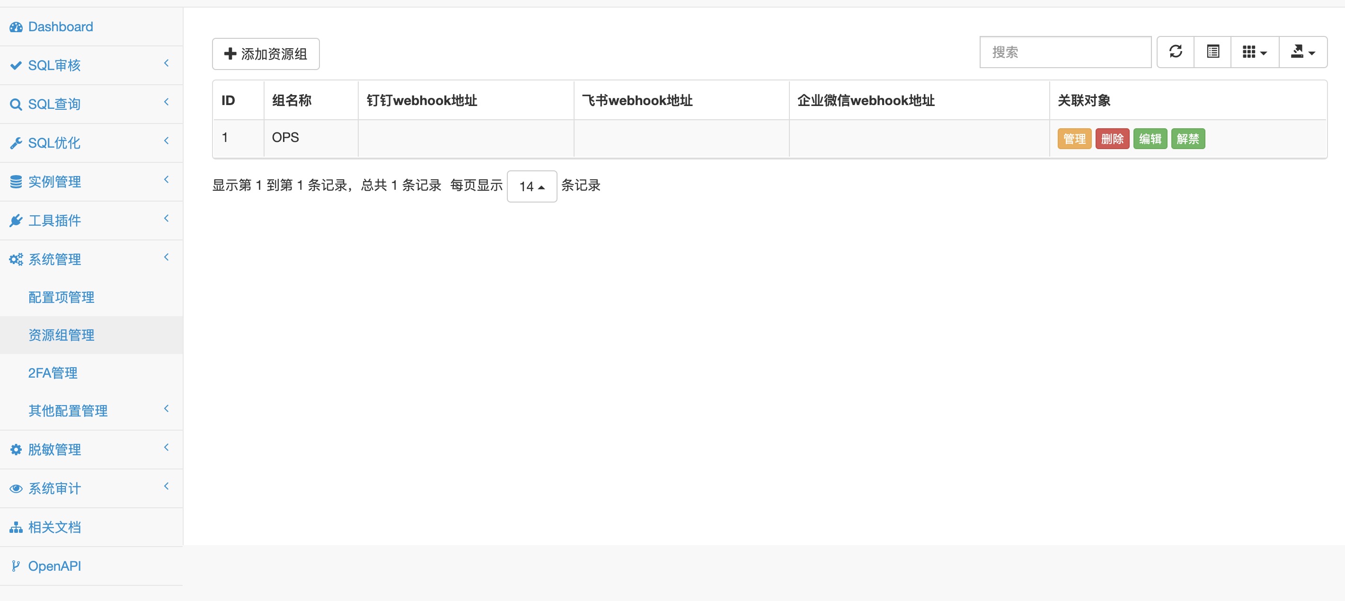Click the table refresh icon
The height and width of the screenshot is (601, 1345).
[1175, 52]
